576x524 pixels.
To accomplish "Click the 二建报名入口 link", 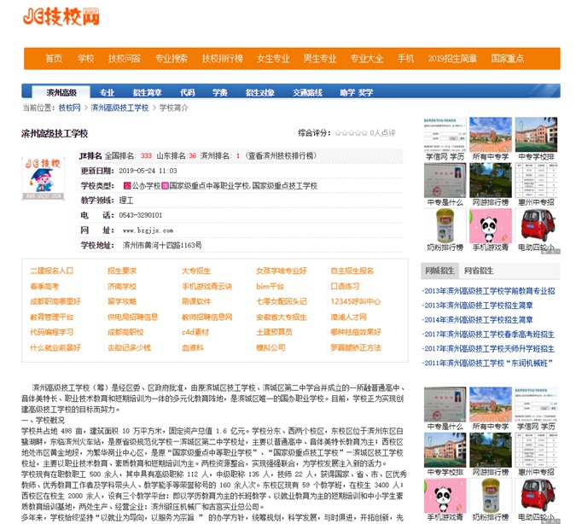I will click(x=52, y=271).
